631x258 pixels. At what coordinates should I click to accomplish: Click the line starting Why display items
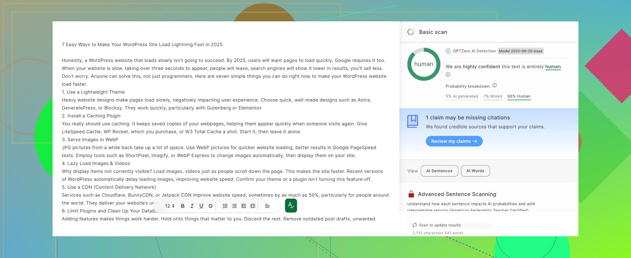coord(222,171)
